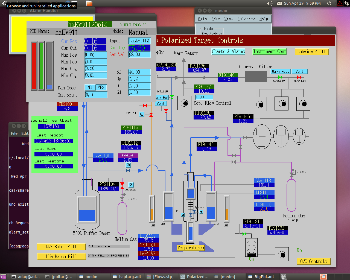Click the blue valve on the EV91102 line
This screenshot has width=350, height=280.
(x=128, y=171)
